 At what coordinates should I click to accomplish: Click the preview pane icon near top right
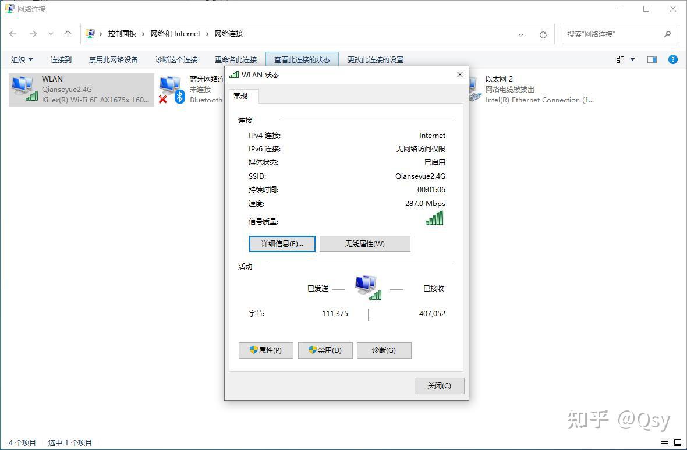652,59
